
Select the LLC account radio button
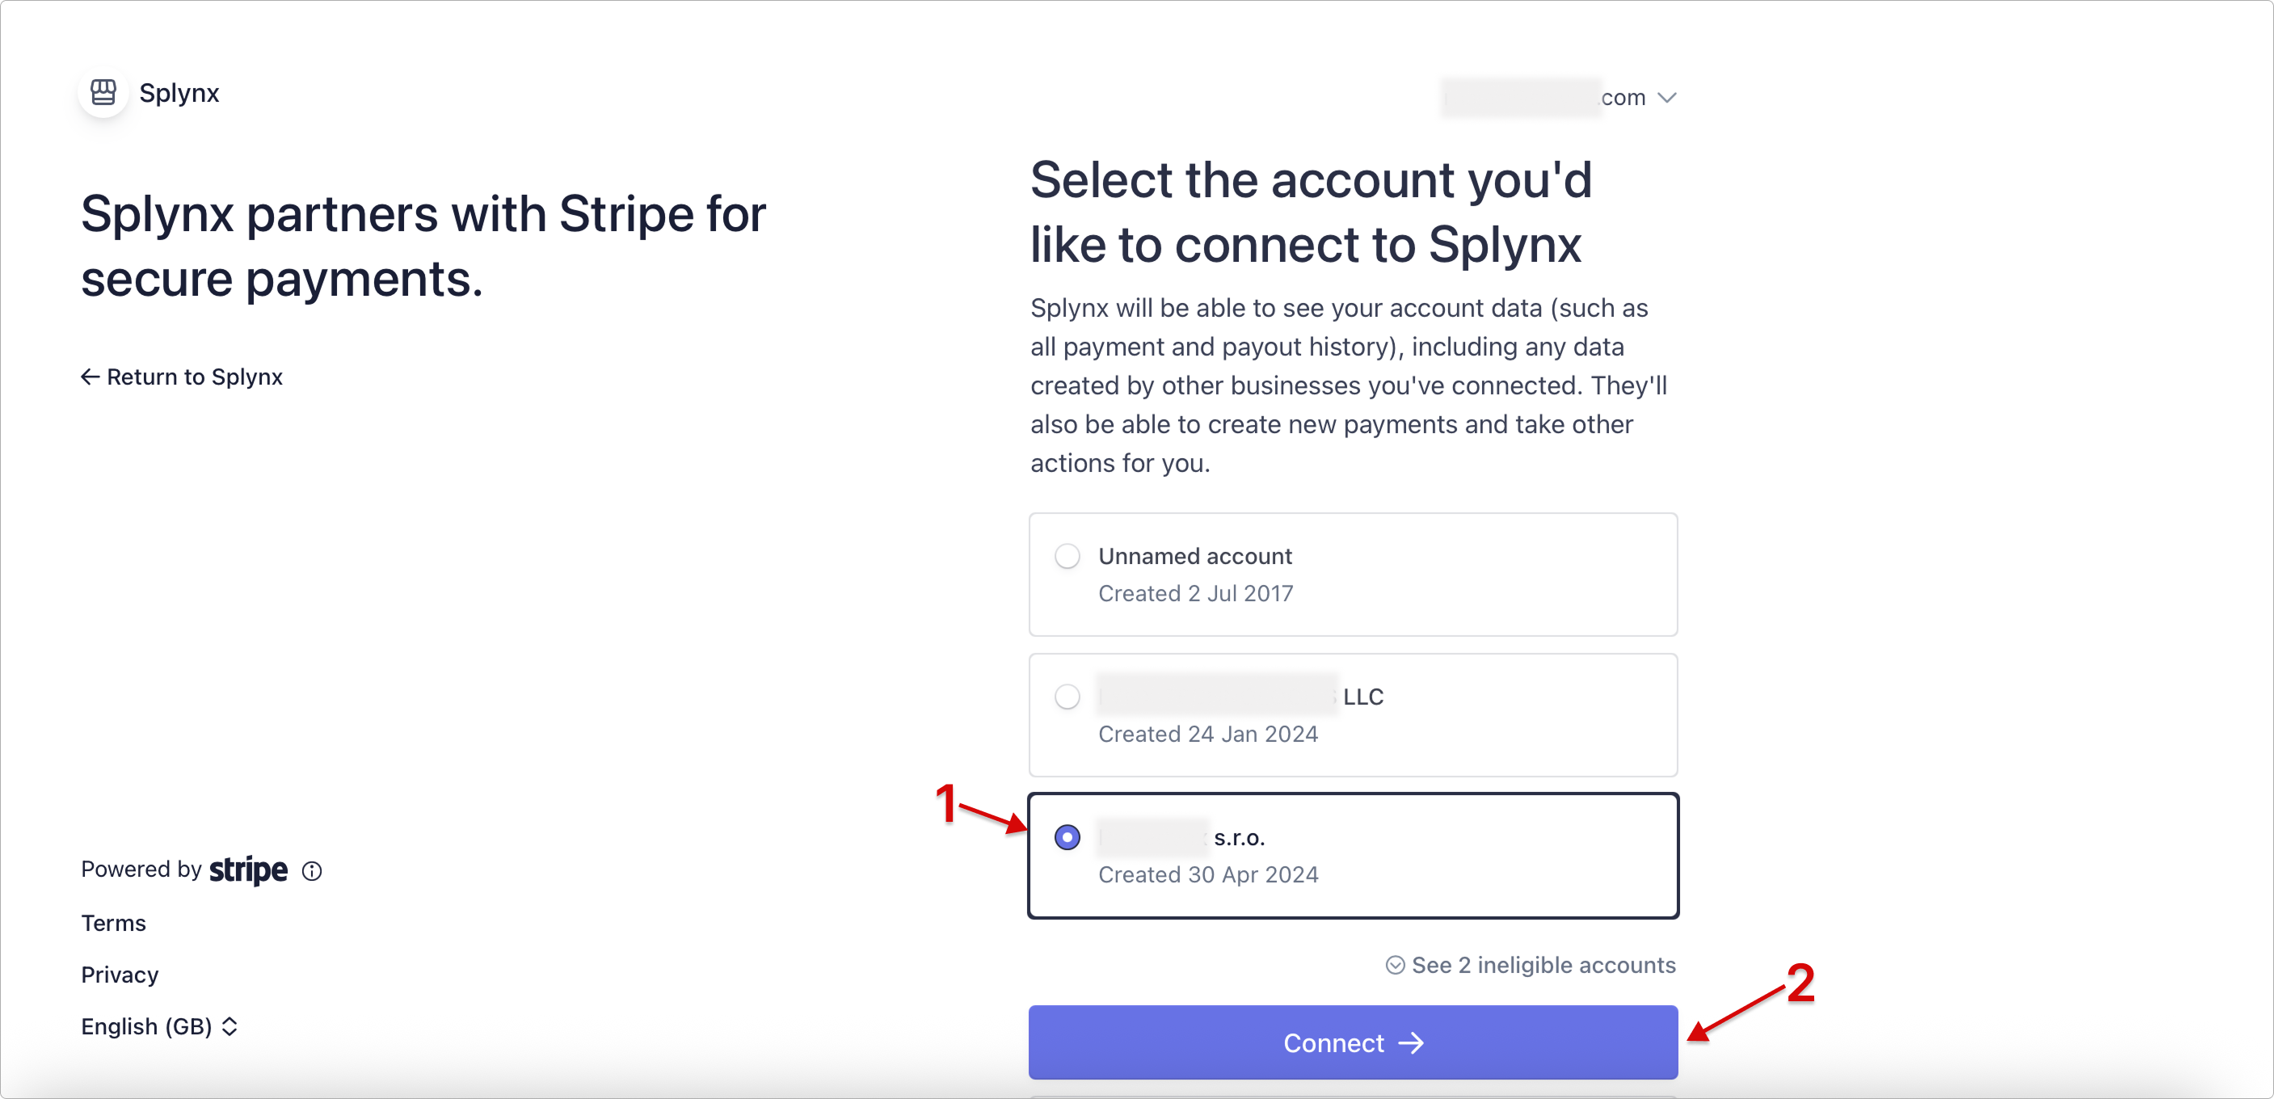click(x=1067, y=697)
